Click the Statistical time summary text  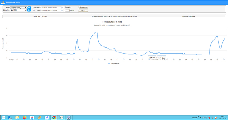114,17
